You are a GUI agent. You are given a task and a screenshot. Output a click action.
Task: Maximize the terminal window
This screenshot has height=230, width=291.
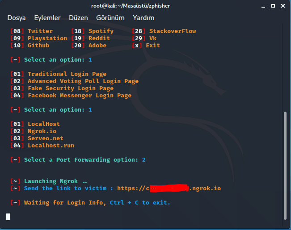pos(273,6)
